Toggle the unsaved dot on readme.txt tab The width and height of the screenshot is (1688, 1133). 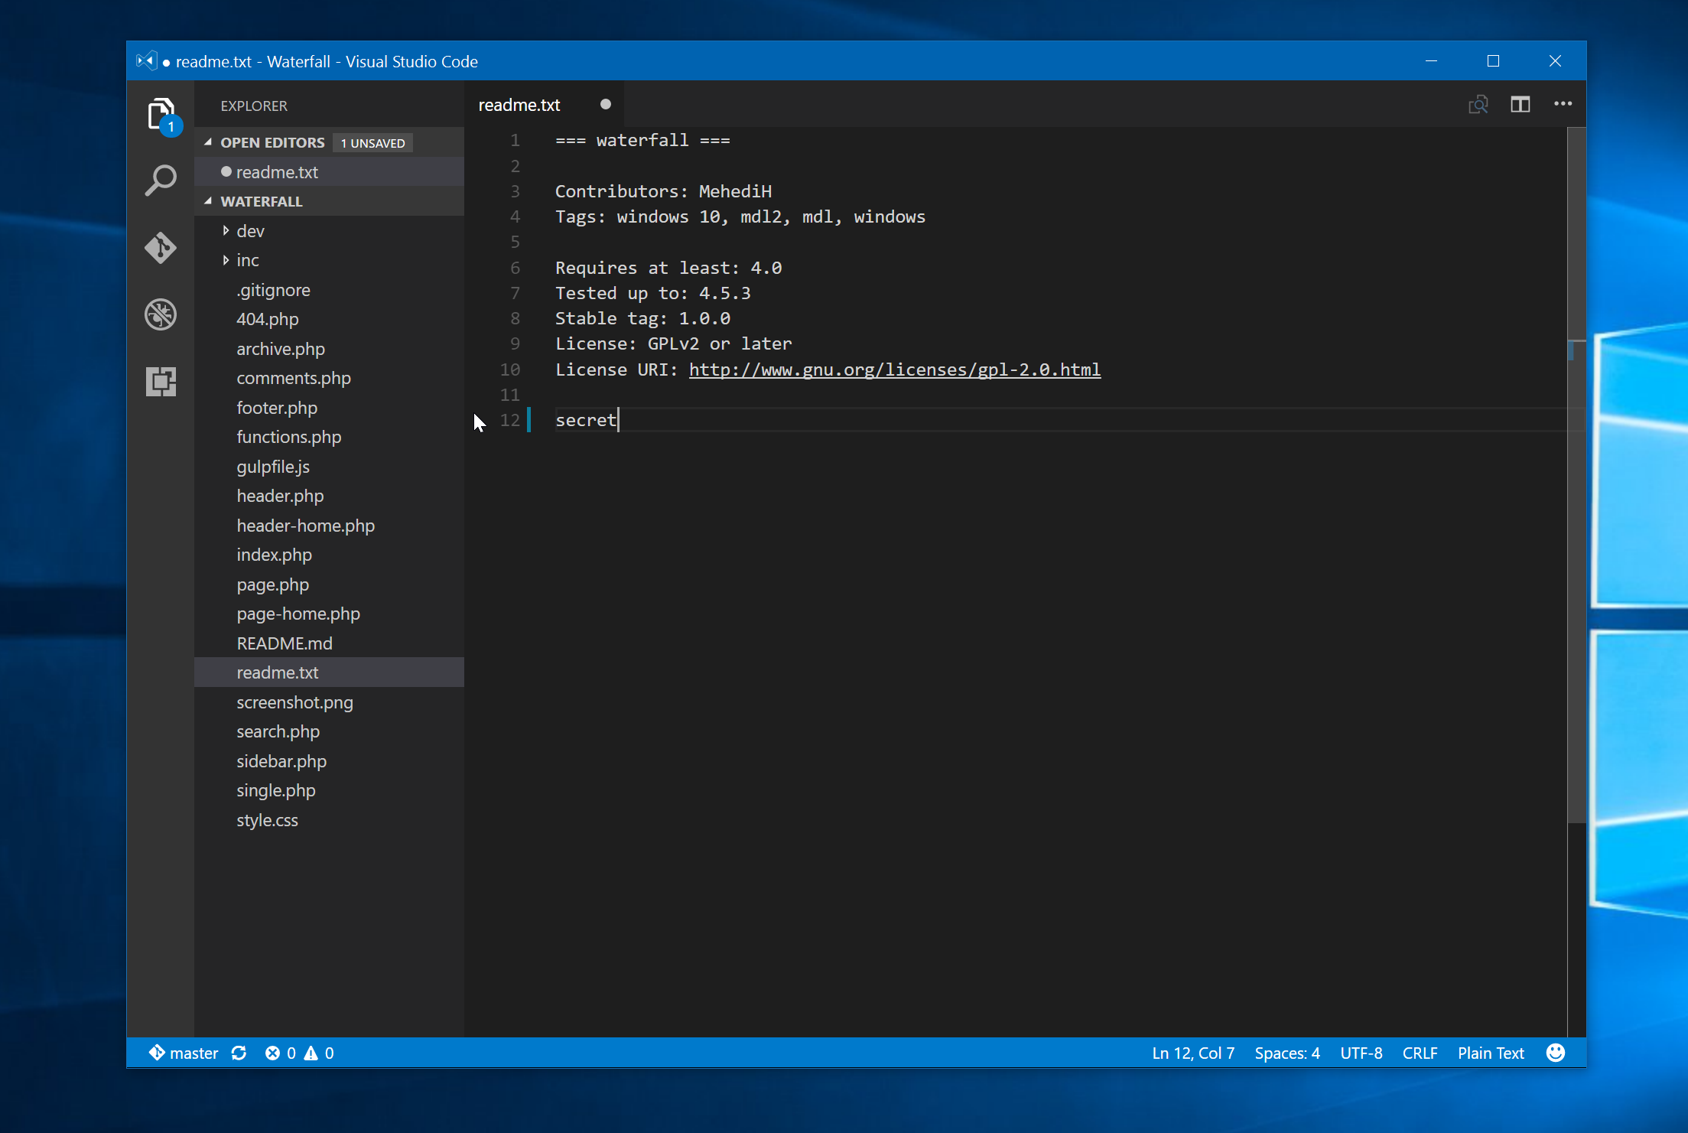[x=603, y=104]
